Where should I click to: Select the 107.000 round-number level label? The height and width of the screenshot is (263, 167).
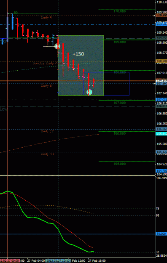120,103
